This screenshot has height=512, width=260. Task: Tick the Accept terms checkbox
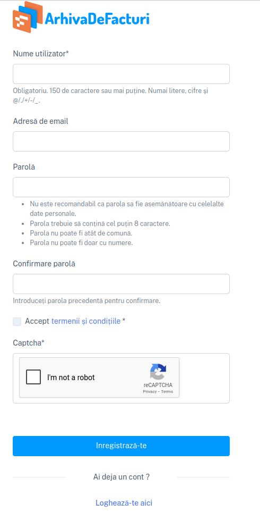tap(17, 321)
